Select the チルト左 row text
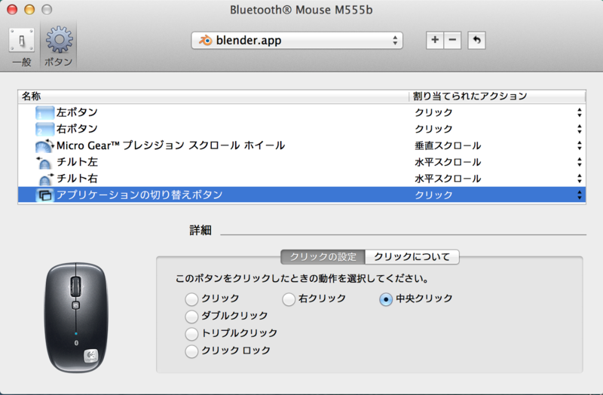The height and width of the screenshot is (395, 603). (x=77, y=162)
